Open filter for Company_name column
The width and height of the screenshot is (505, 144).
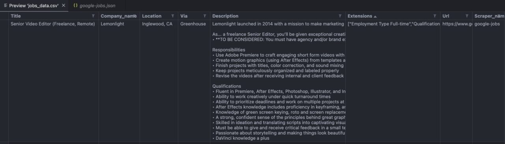[x=135, y=16]
